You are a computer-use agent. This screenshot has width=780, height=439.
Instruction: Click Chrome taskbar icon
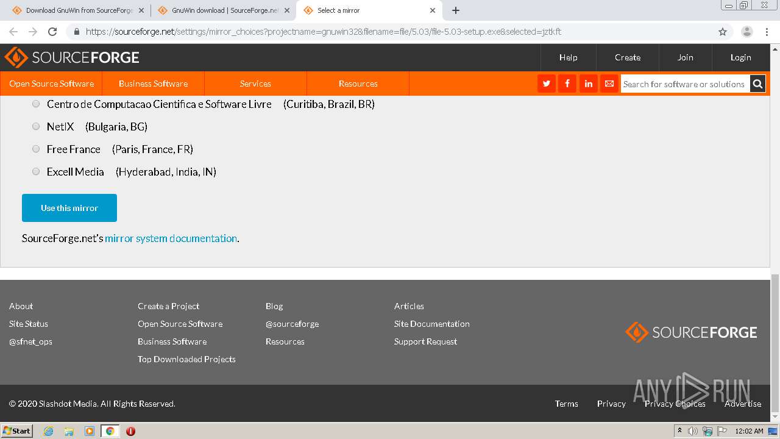(110, 431)
